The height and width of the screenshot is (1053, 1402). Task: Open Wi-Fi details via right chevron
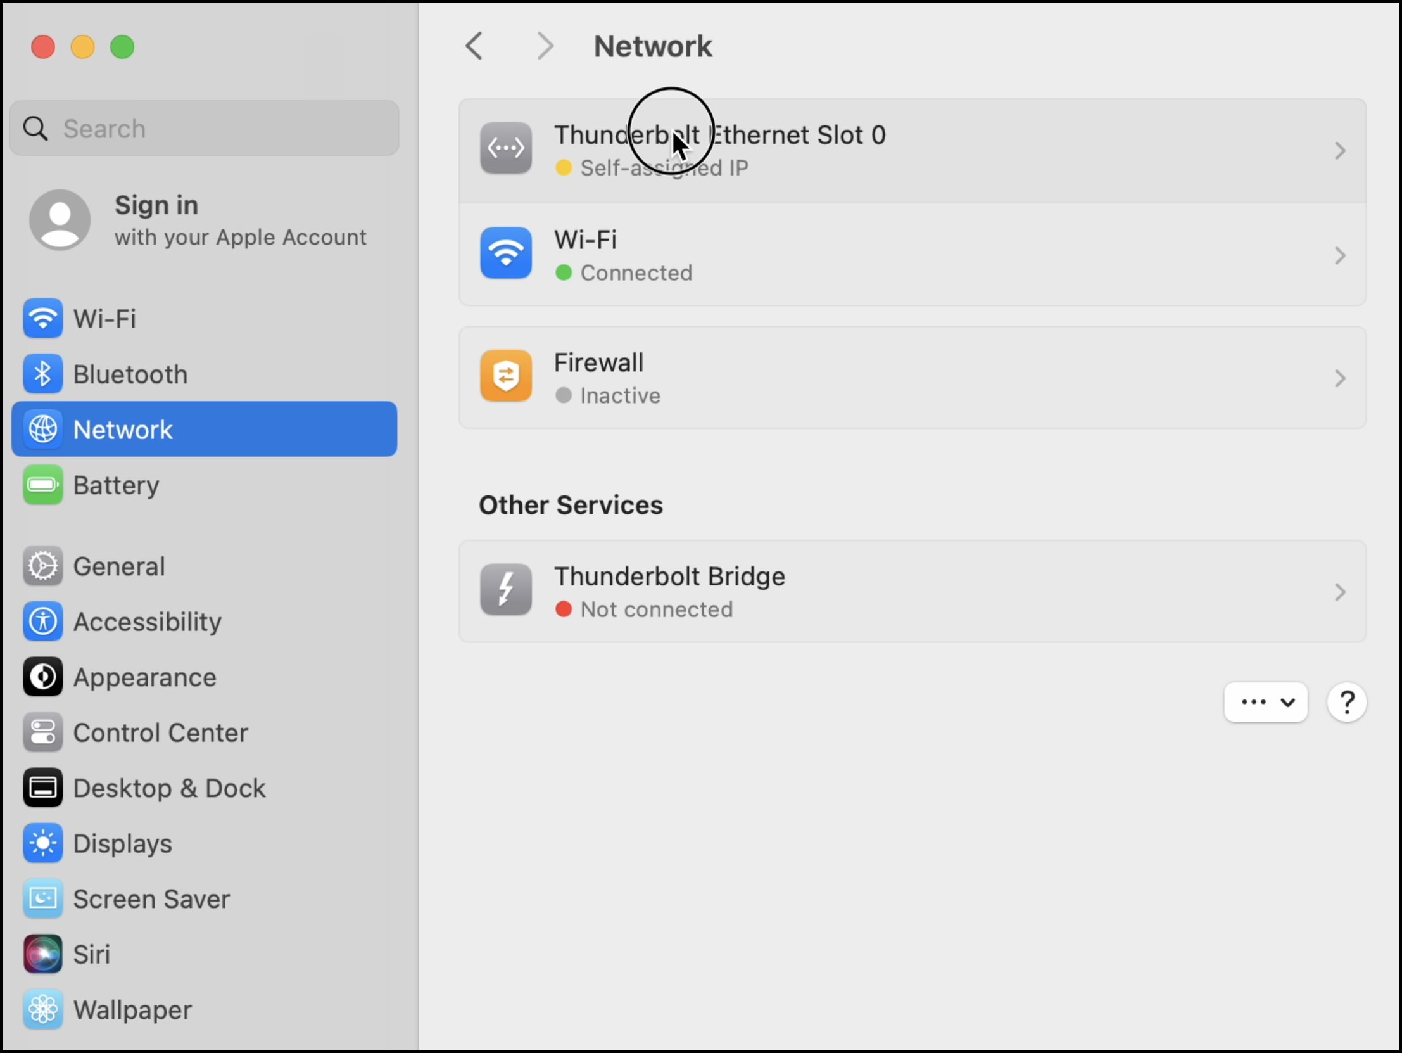1339,255
